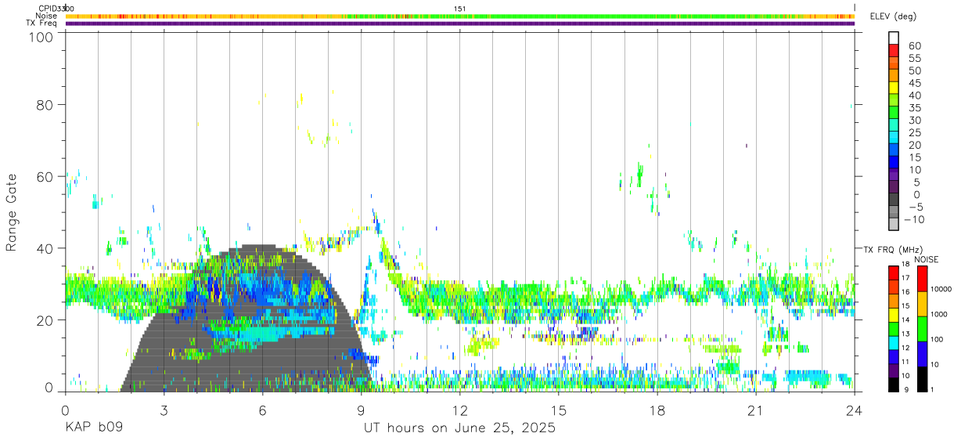Click the '21' UT hour tick label

click(x=755, y=410)
